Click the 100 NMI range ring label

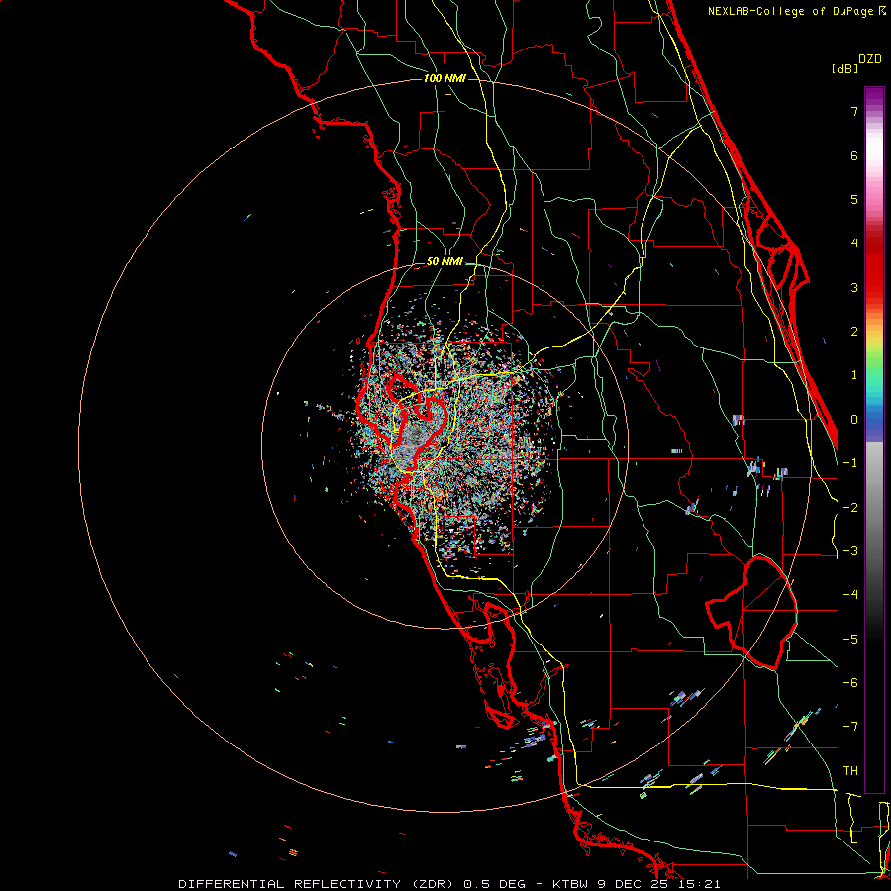(445, 78)
